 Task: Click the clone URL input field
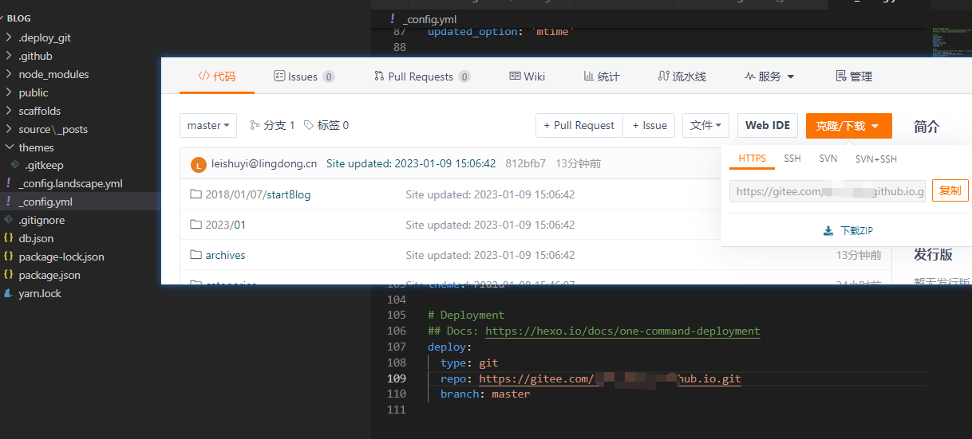point(828,191)
